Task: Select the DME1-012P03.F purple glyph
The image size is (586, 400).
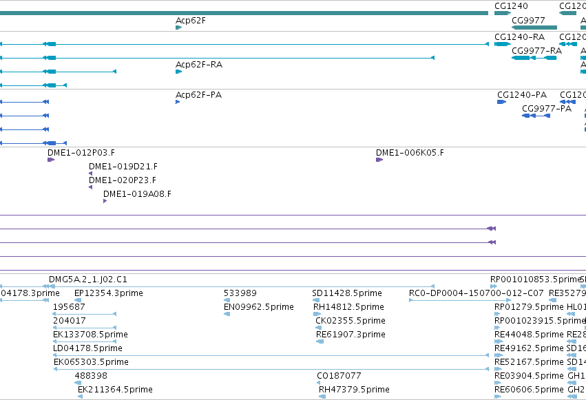Action: pyautogui.click(x=51, y=160)
